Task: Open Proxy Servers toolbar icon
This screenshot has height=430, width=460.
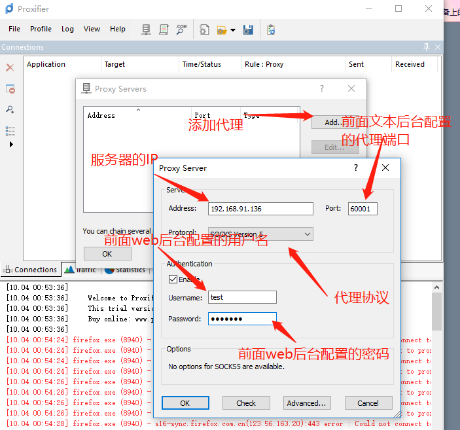Action: coord(146,29)
